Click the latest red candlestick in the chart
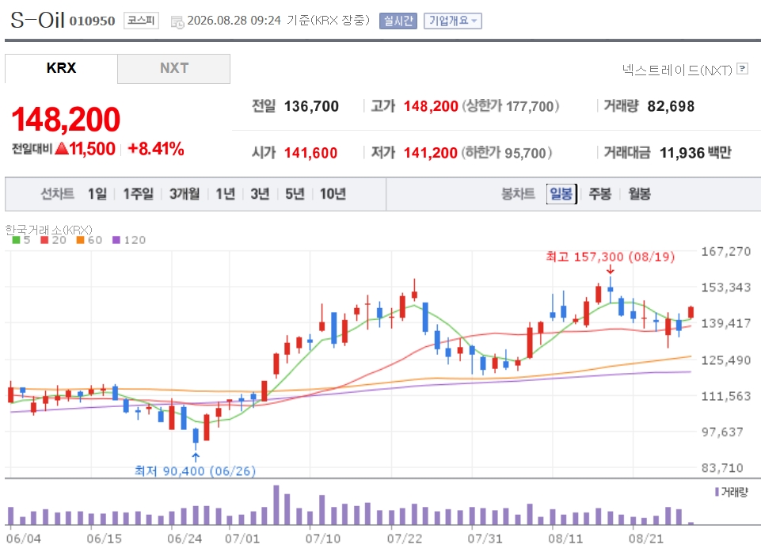The height and width of the screenshot is (556, 761). click(x=691, y=312)
